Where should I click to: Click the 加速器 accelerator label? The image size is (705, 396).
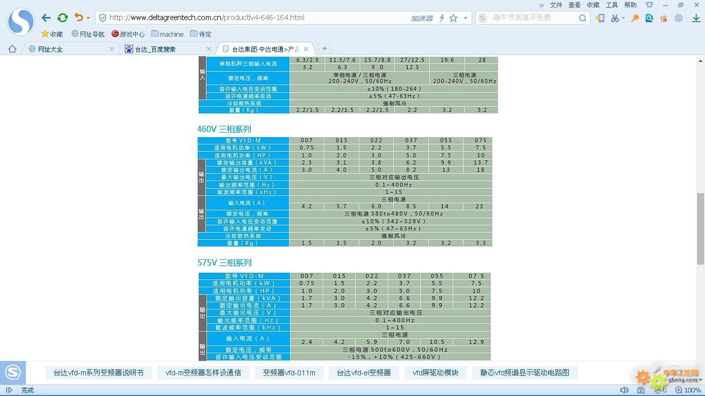click(422, 18)
